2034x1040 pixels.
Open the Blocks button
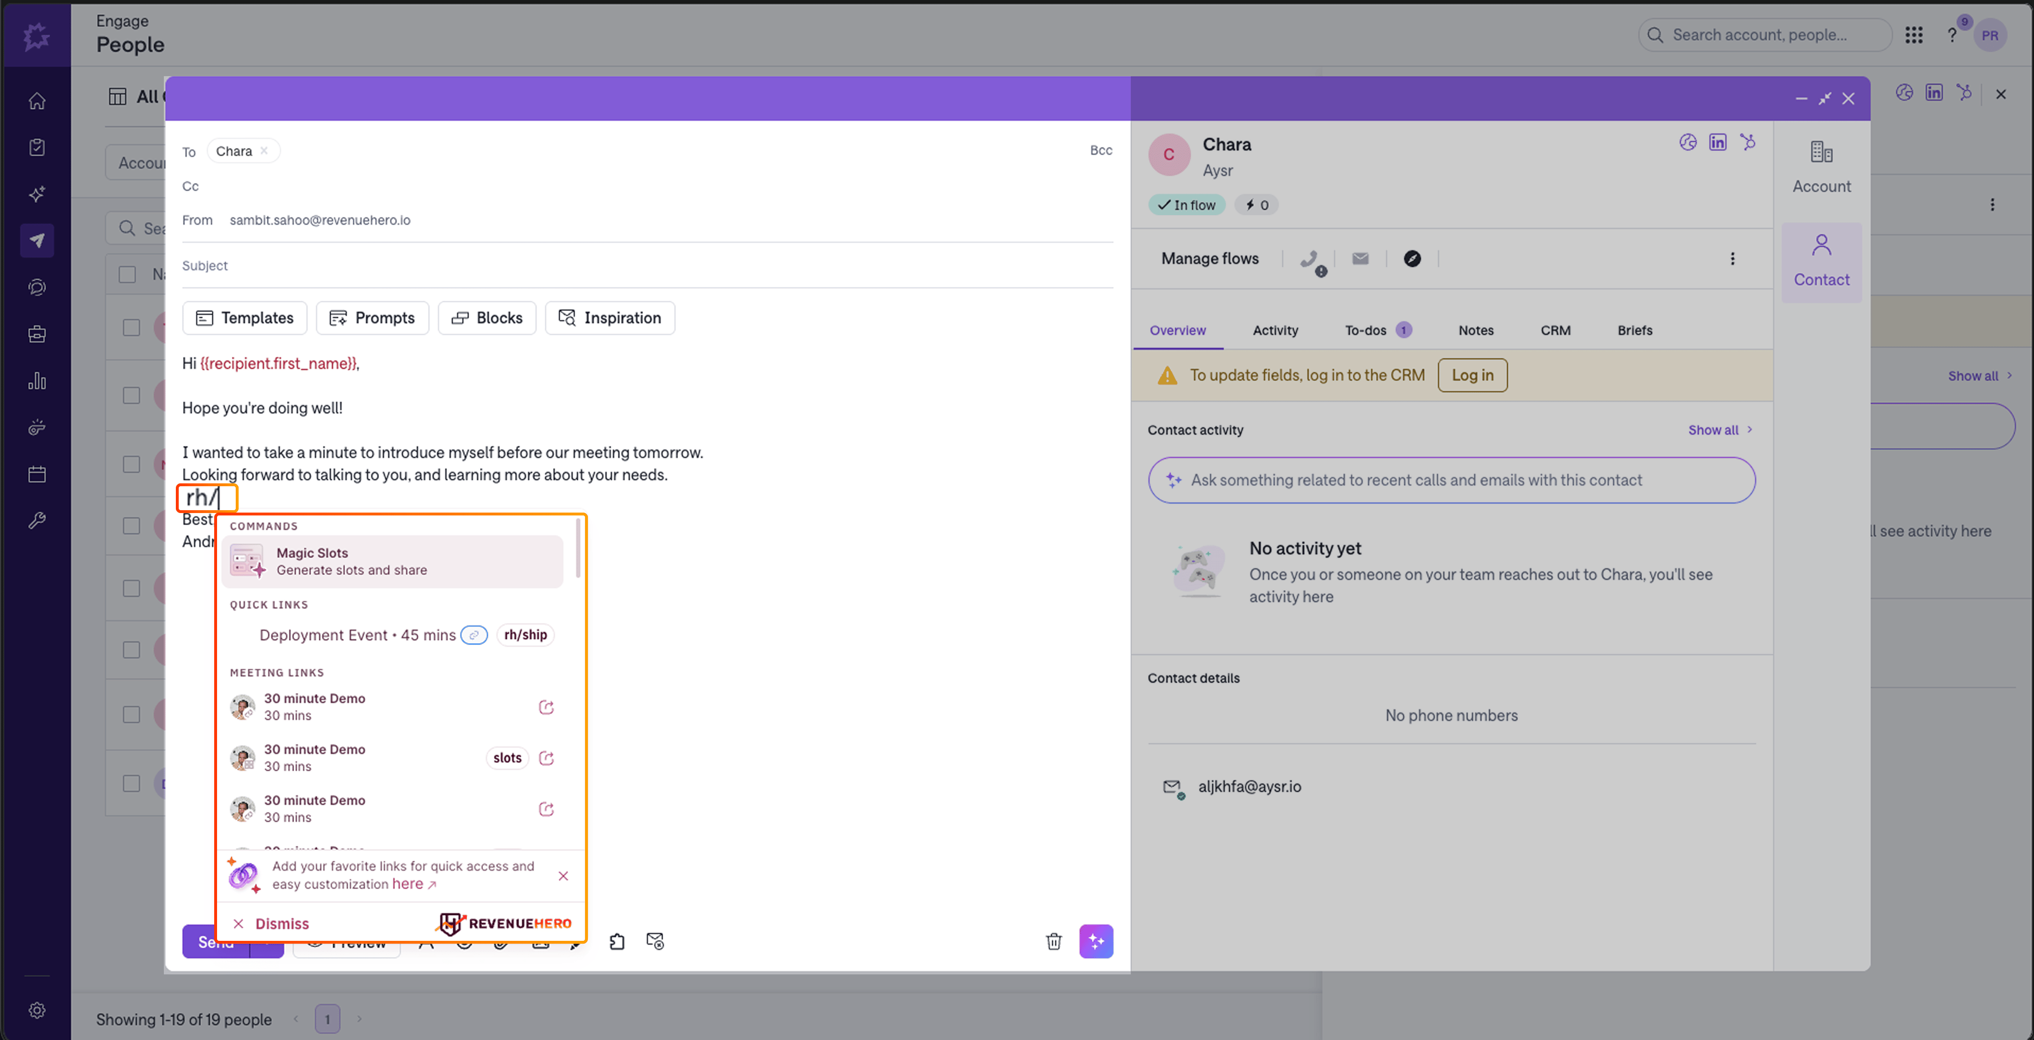click(486, 318)
